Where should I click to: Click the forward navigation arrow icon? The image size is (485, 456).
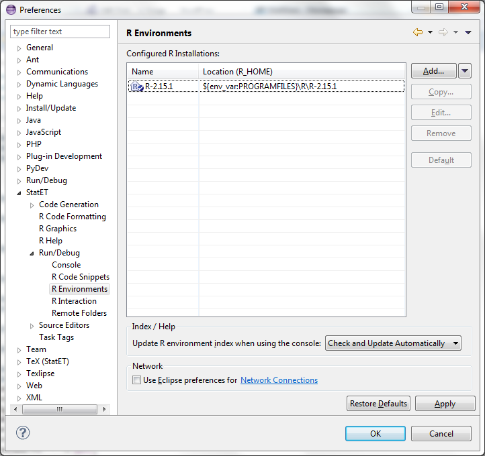click(443, 32)
